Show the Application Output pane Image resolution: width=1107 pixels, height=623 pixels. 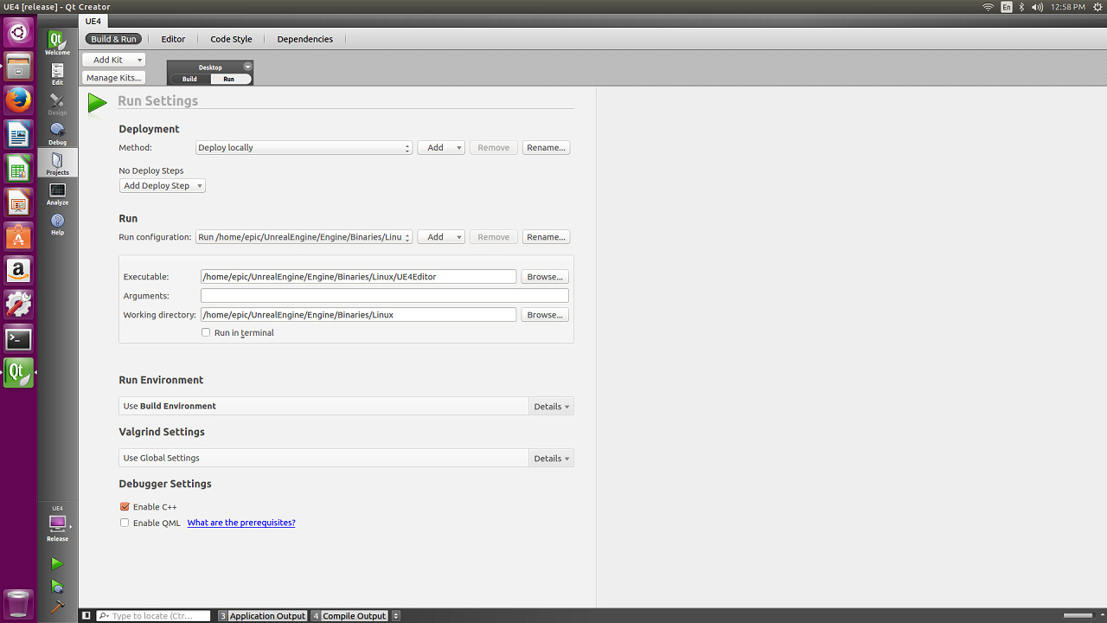tap(262, 616)
